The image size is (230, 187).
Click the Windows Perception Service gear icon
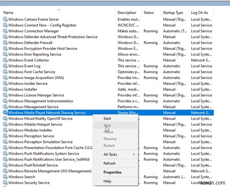5,136
